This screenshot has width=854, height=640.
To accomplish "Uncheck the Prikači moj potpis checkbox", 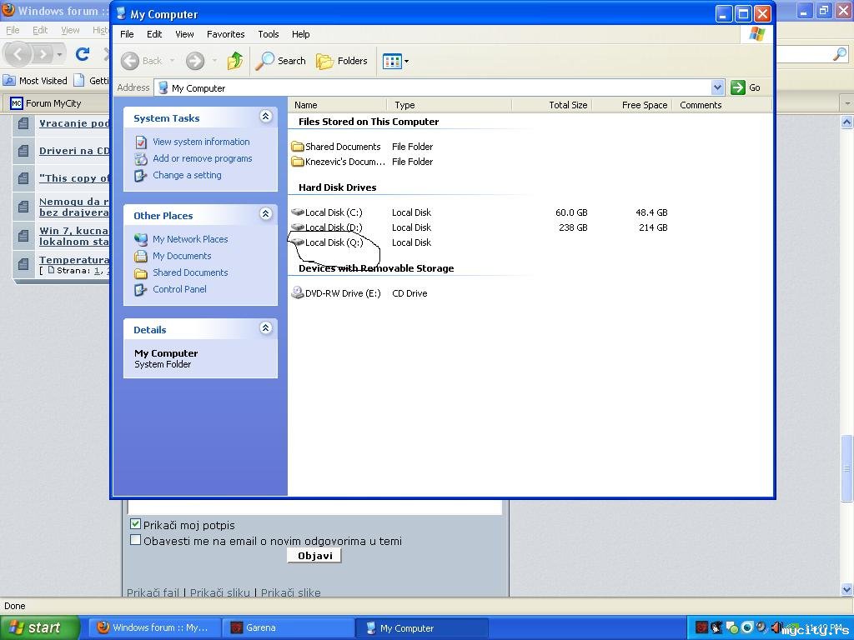I will pos(136,524).
